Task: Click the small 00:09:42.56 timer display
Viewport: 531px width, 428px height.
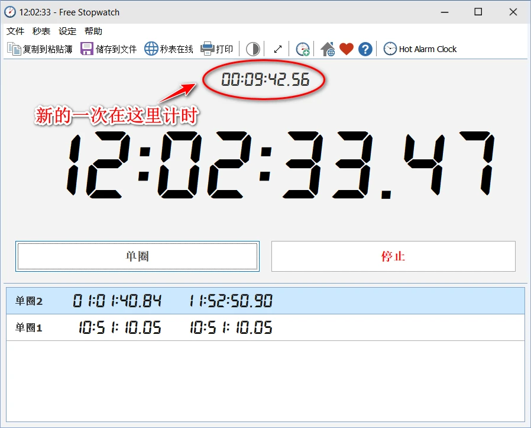Action: coord(265,80)
